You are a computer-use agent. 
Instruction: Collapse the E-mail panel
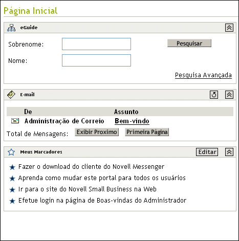click(x=229, y=95)
